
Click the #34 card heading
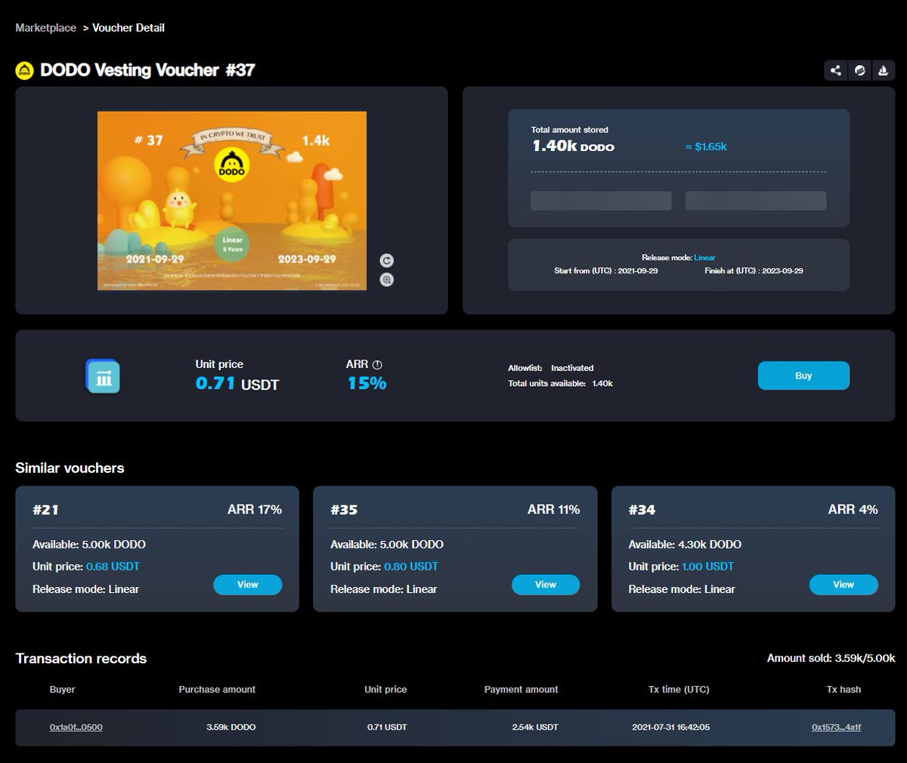[642, 510]
